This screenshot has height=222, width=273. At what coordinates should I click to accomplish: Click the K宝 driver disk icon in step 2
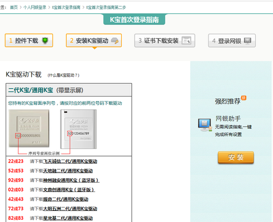click(115, 41)
